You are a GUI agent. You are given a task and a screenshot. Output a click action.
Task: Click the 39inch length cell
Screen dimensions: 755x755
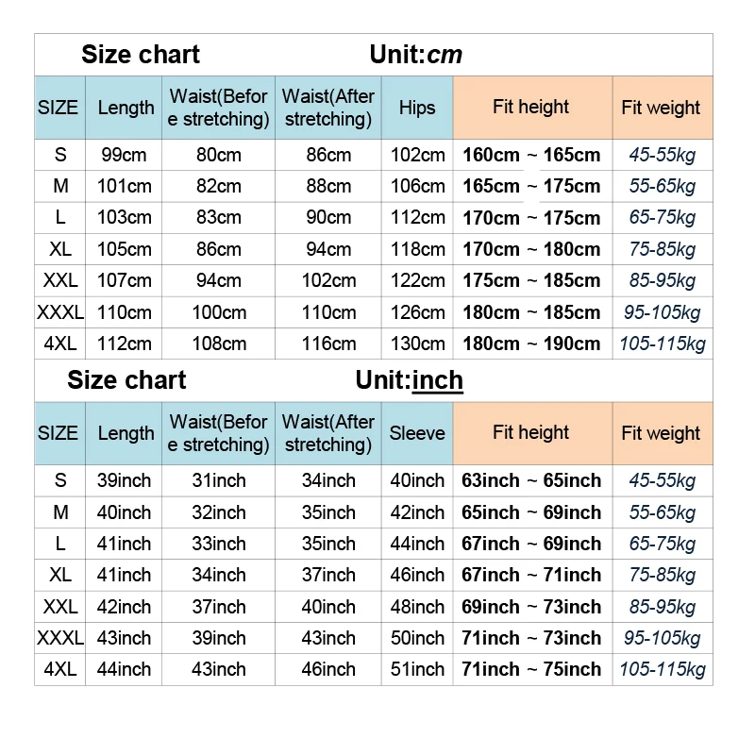(124, 480)
